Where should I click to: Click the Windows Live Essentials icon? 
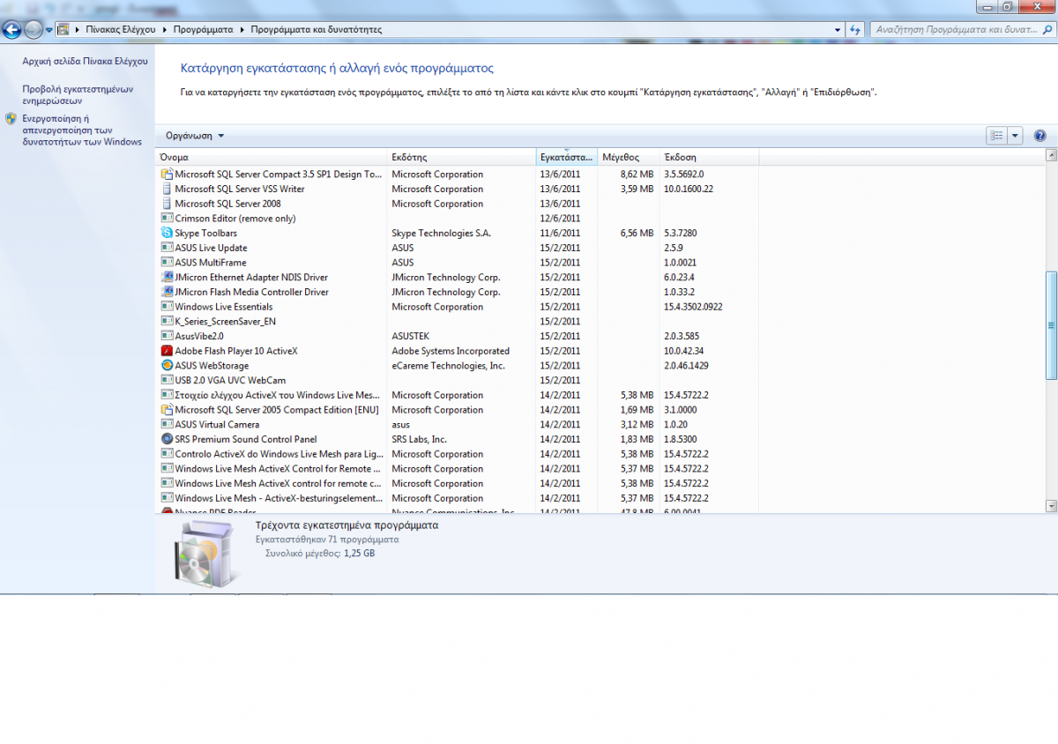click(x=168, y=307)
